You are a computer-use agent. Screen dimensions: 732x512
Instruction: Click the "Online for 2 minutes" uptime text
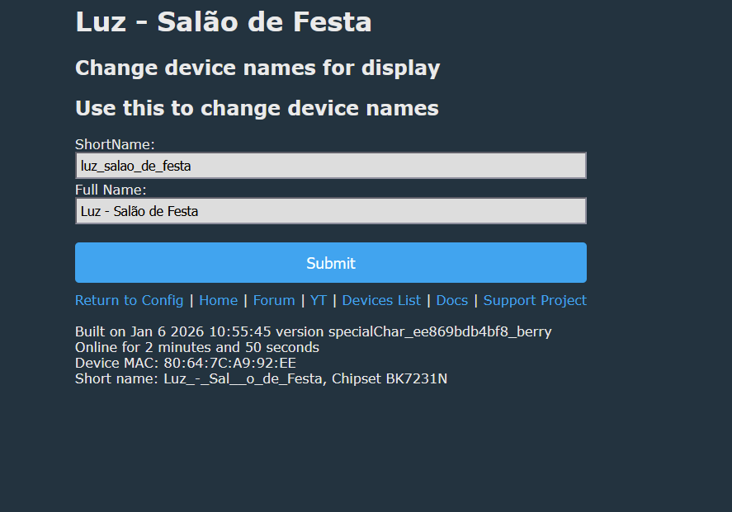tap(196, 347)
